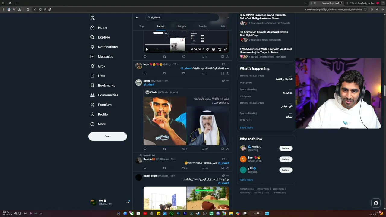Click the X search input field
The image size is (386, 217).
click(182, 17)
